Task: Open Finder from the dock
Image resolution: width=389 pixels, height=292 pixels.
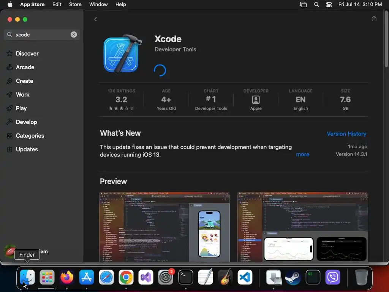Action: 27,277
